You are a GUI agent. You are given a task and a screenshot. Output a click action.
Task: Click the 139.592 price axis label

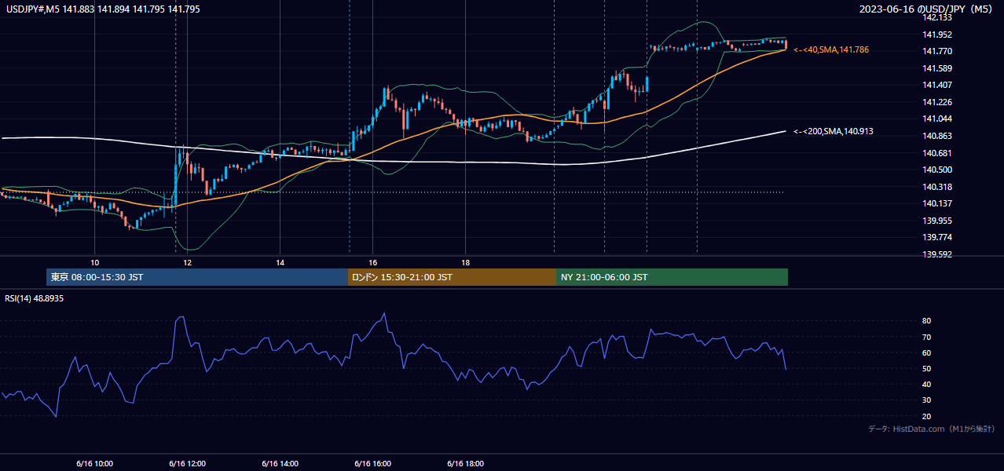tap(938, 255)
